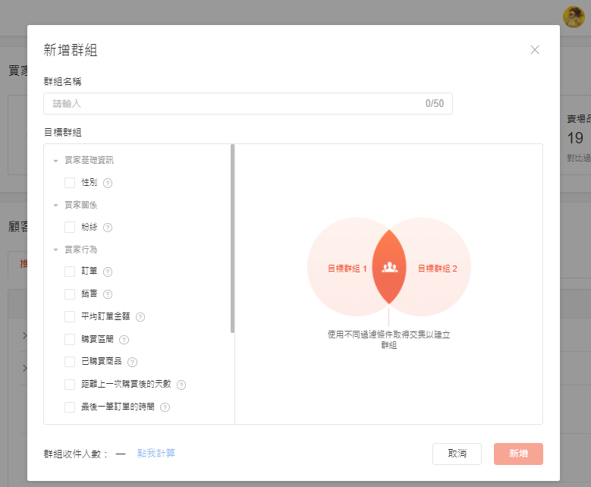591x487 pixels.
Task: Click the 目標群組 2 label in the diagram
Action: pyautogui.click(x=438, y=269)
